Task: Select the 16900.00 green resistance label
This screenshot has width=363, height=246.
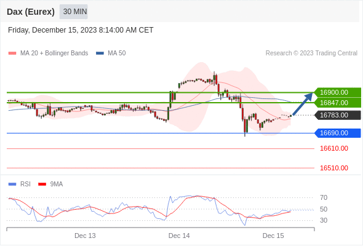Action: [x=338, y=92]
